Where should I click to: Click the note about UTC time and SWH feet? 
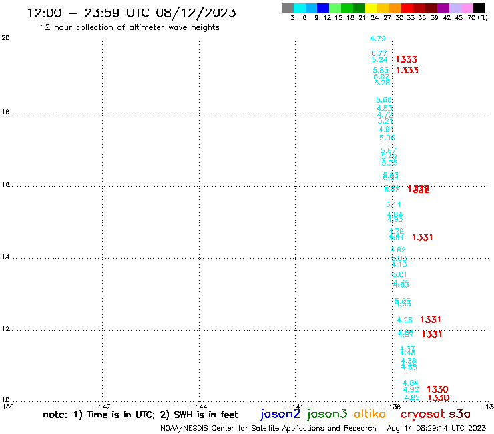(x=140, y=415)
